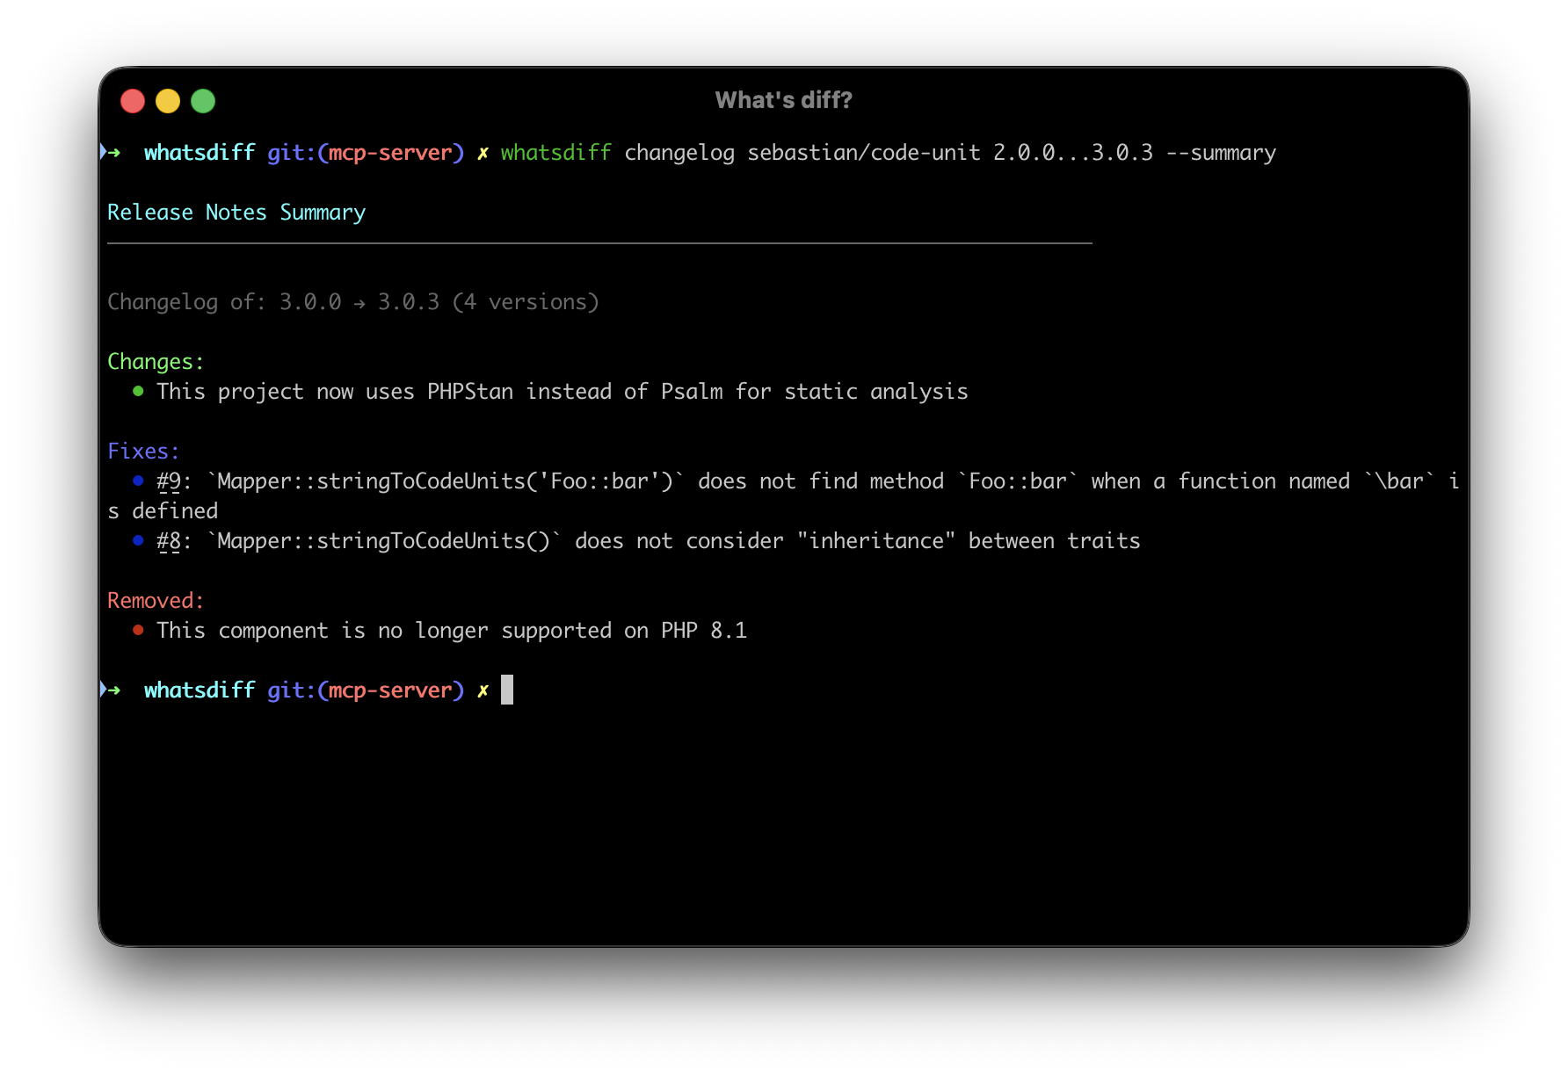Viewport: 1568px width, 1077px height.
Task: Click the blue bullet beside fix #8
Action: tap(138, 540)
